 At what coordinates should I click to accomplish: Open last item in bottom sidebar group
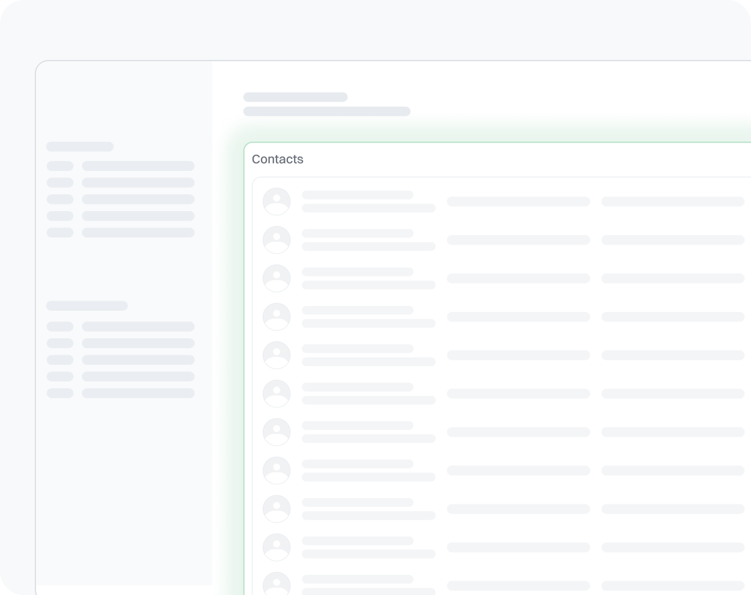[x=138, y=393]
